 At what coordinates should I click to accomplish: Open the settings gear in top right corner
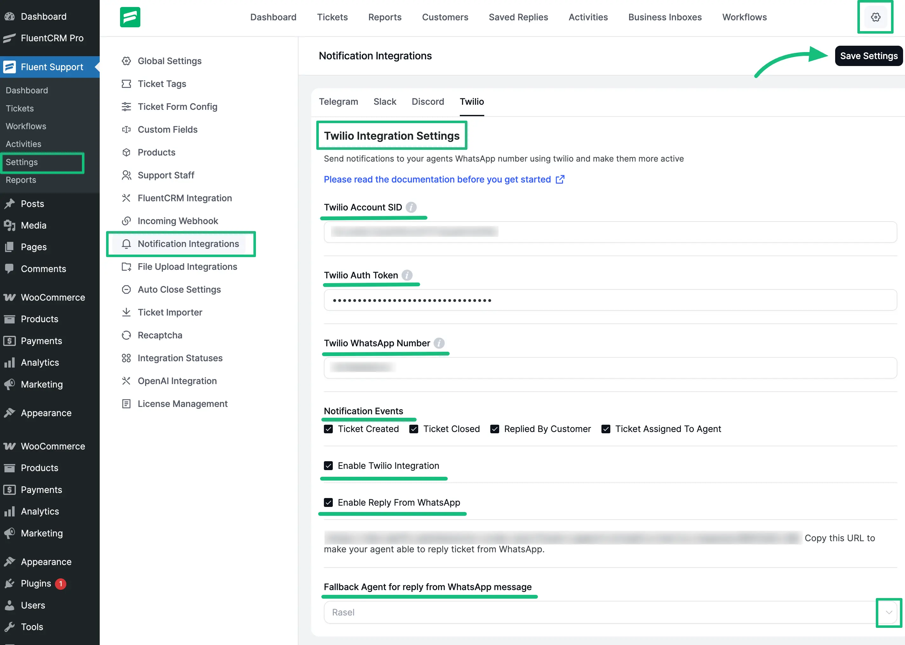[875, 17]
